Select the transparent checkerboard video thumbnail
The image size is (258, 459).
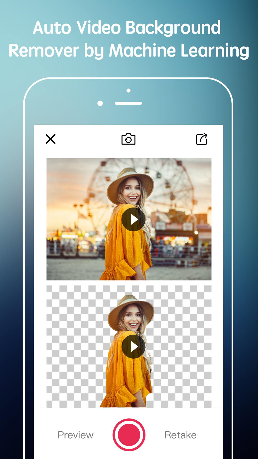tap(129, 346)
